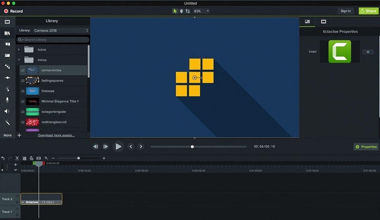Select the octagonbrigade intro
This screenshot has height=220, width=380.
tap(53, 112)
